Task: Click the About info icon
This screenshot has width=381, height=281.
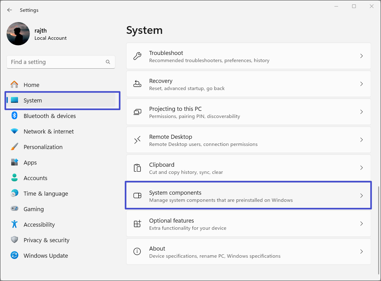Action: pos(137,252)
